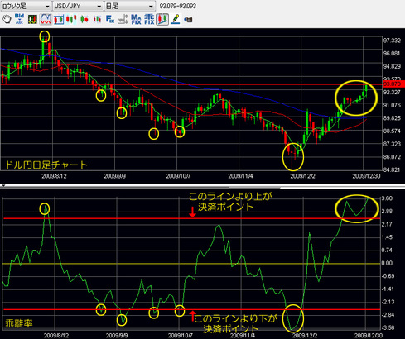Select the hand pan tool
The height and width of the screenshot is (339, 405).
tap(7, 19)
